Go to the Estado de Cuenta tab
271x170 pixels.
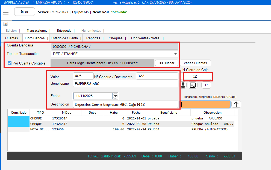64,38
